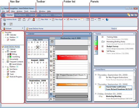Screen dimensions: 139x108
Task: Open the File menu
Action: [3, 11]
